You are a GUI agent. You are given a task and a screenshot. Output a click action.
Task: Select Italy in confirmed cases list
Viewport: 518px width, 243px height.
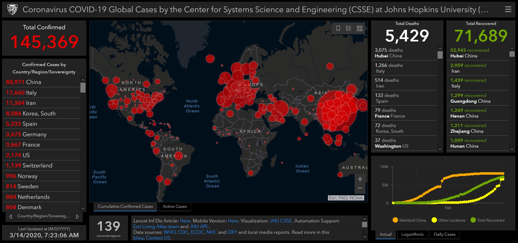[41, 93]
